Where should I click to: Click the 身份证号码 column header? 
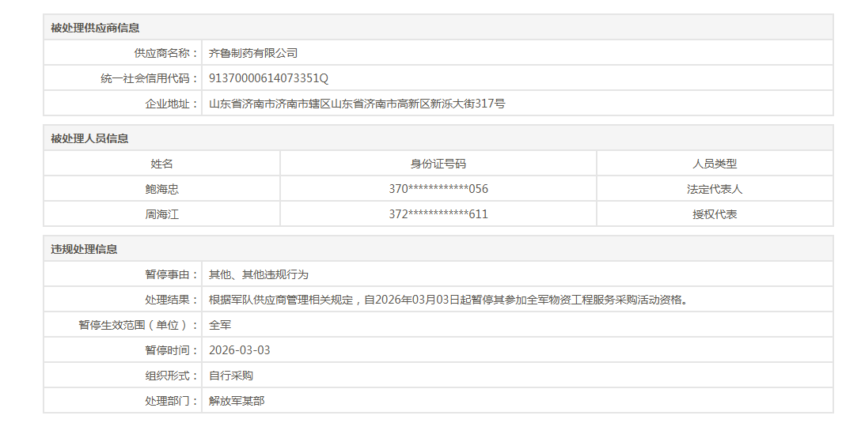point(438,164)
